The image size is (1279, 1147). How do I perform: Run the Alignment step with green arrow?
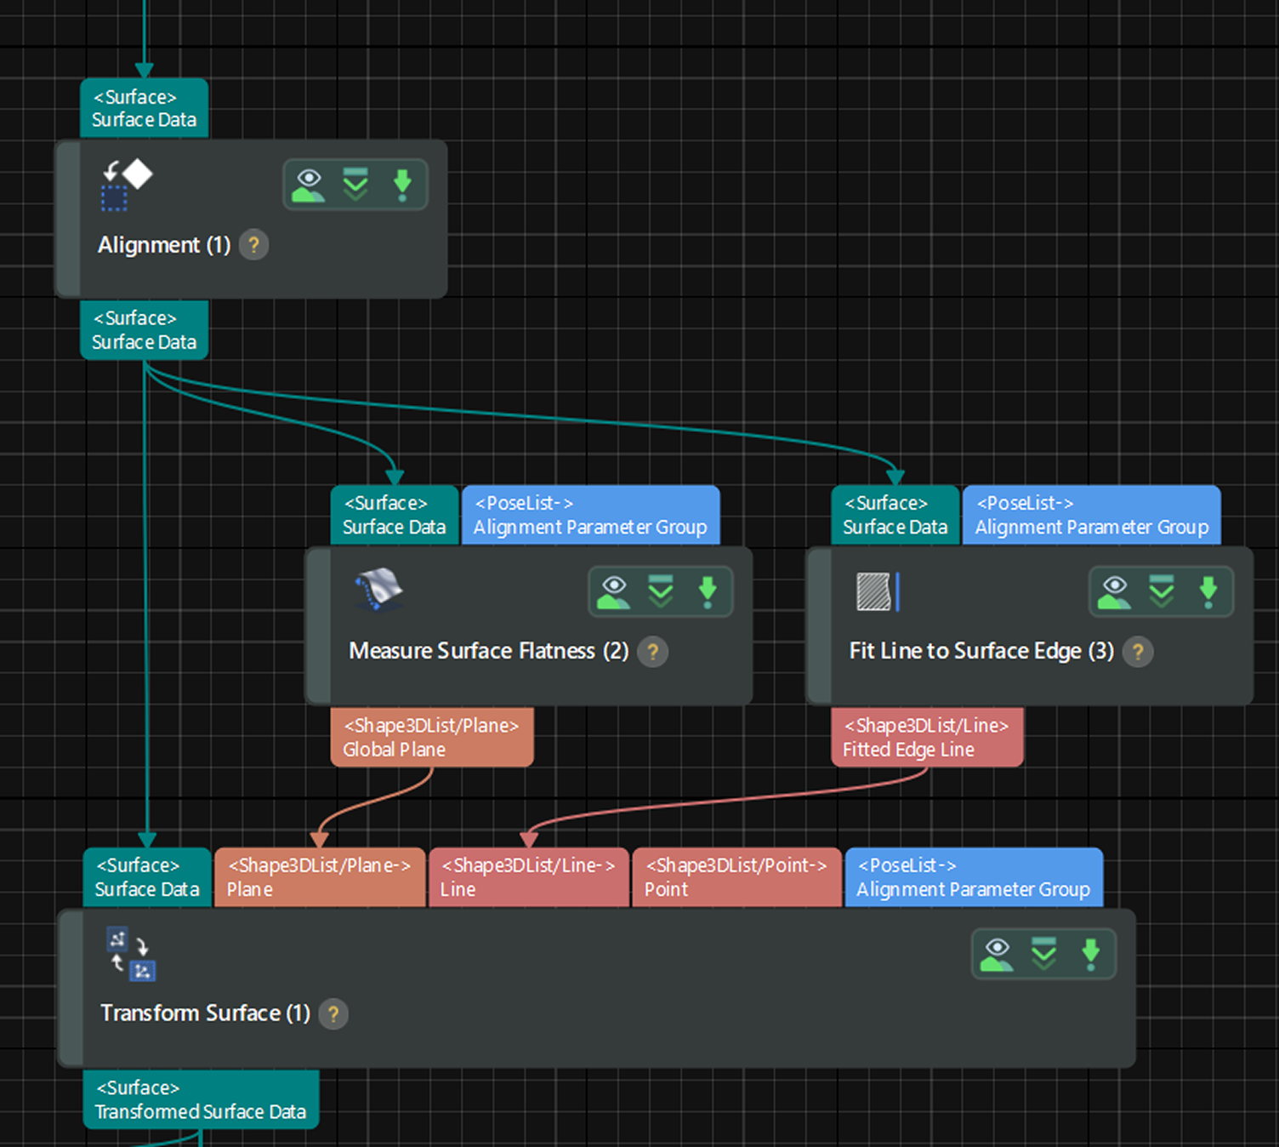[402, 184]
